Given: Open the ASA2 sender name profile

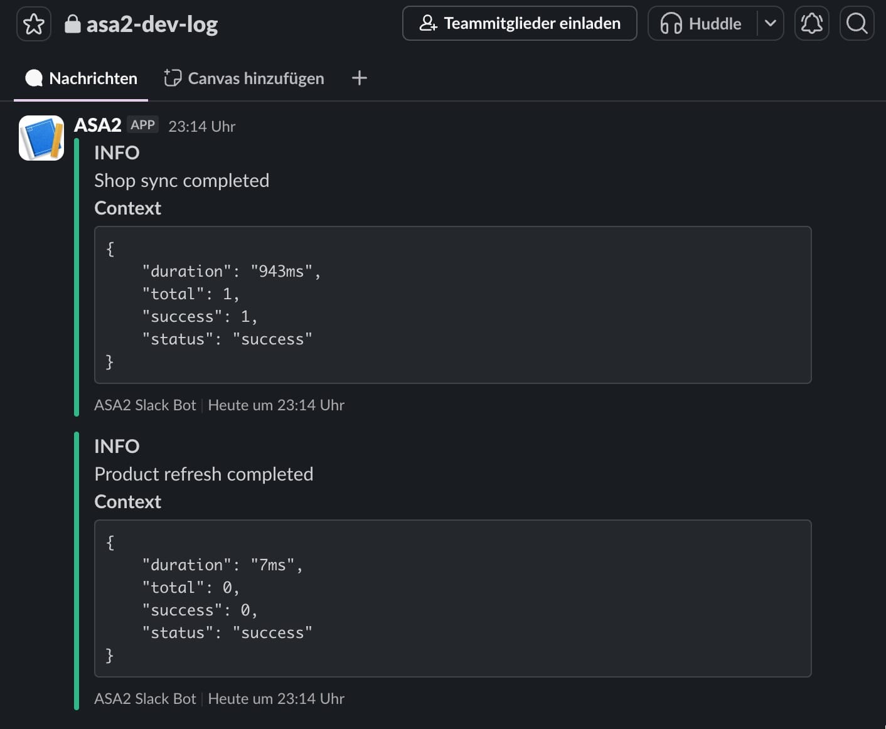Looking at the screenshot, I should tap(97, 125).
